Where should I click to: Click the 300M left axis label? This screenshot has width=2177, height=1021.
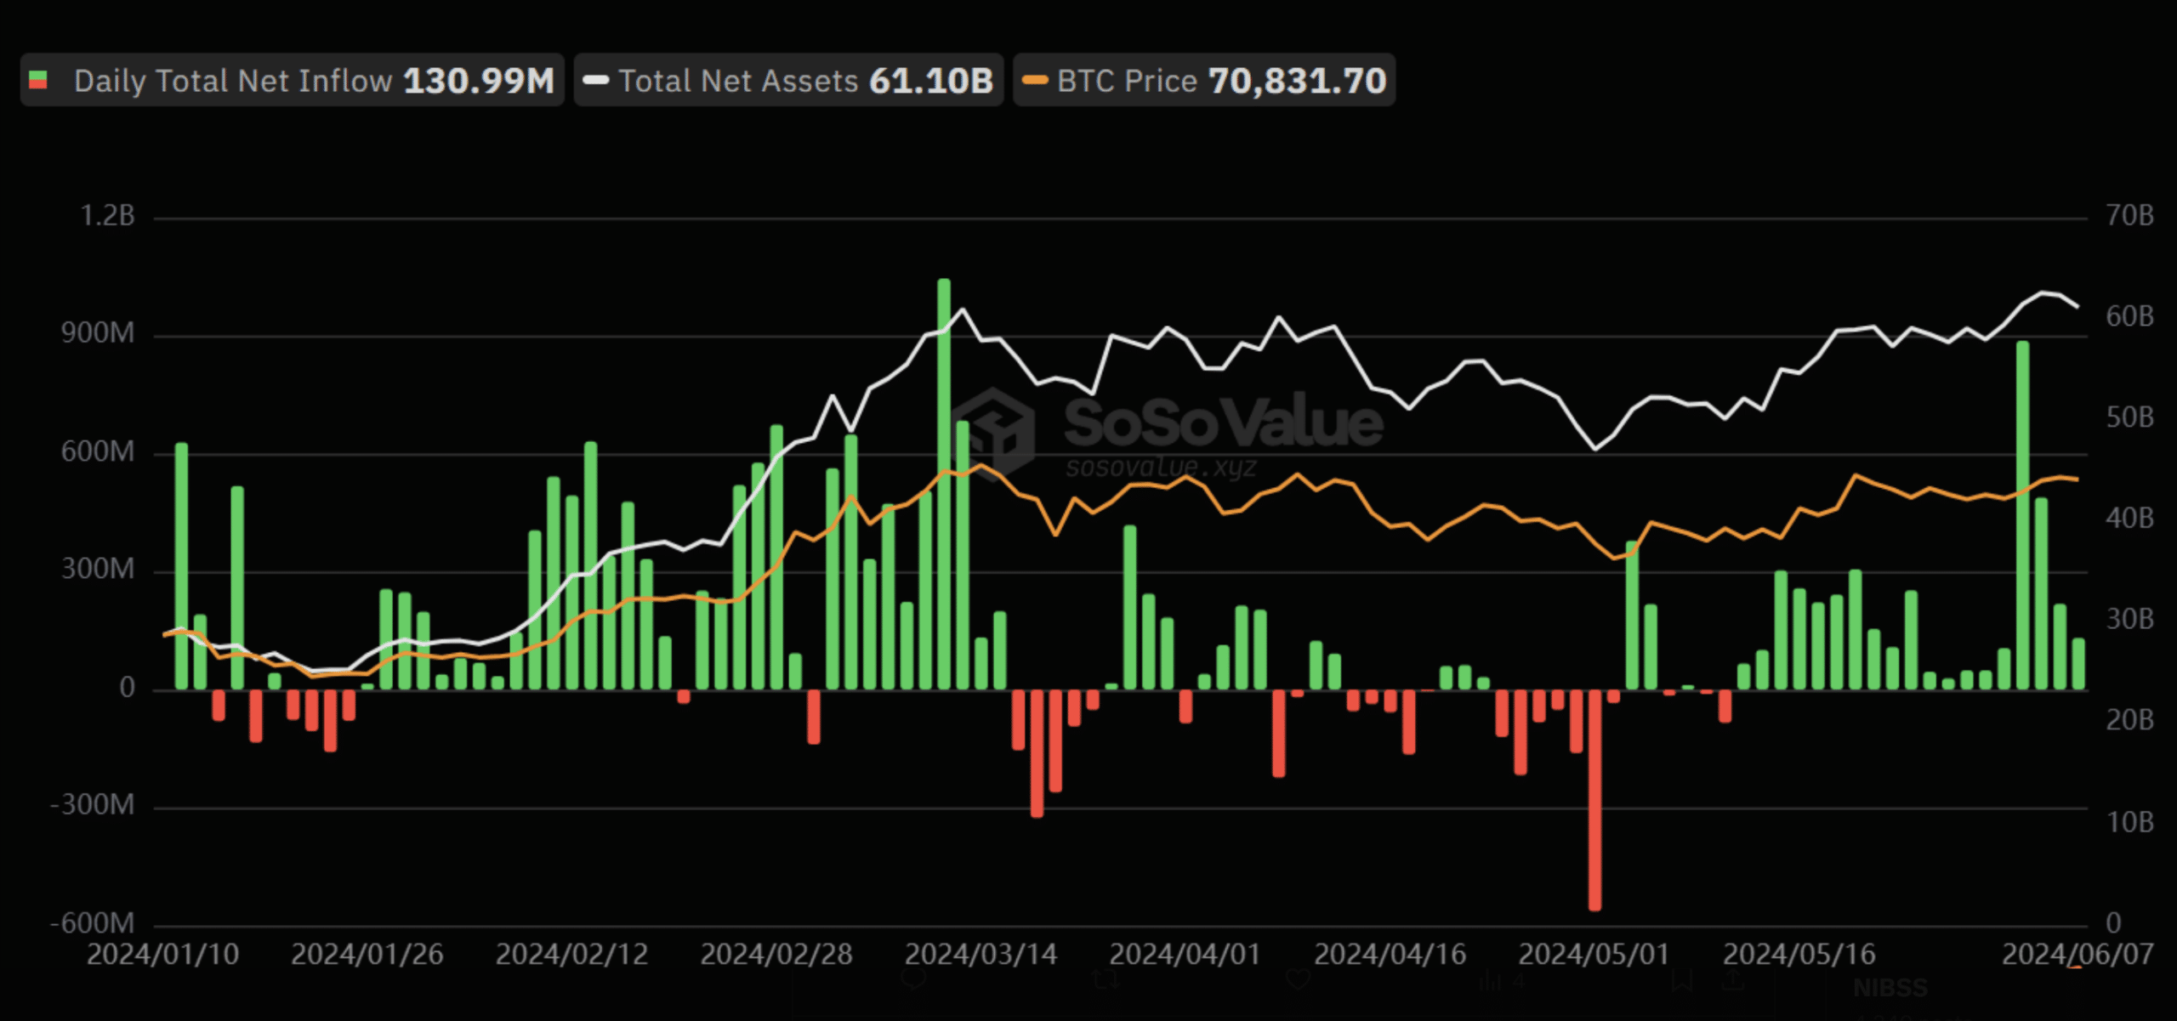pos(98,569)
